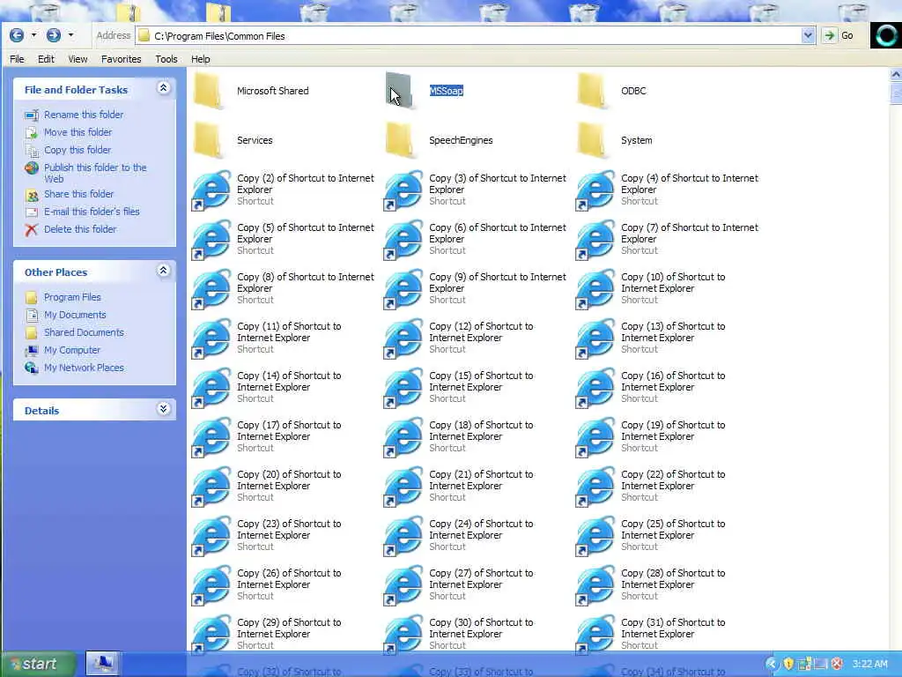Image resolution: width=902 pixels, height=677 pixels.
Task: Open the Tools menu
Action: coord(166,59)
